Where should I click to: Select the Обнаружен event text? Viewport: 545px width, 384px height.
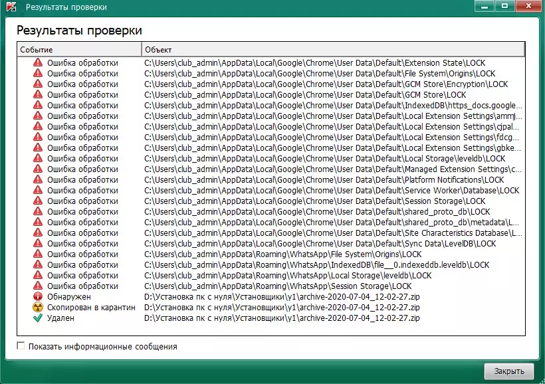coord(69,297)
